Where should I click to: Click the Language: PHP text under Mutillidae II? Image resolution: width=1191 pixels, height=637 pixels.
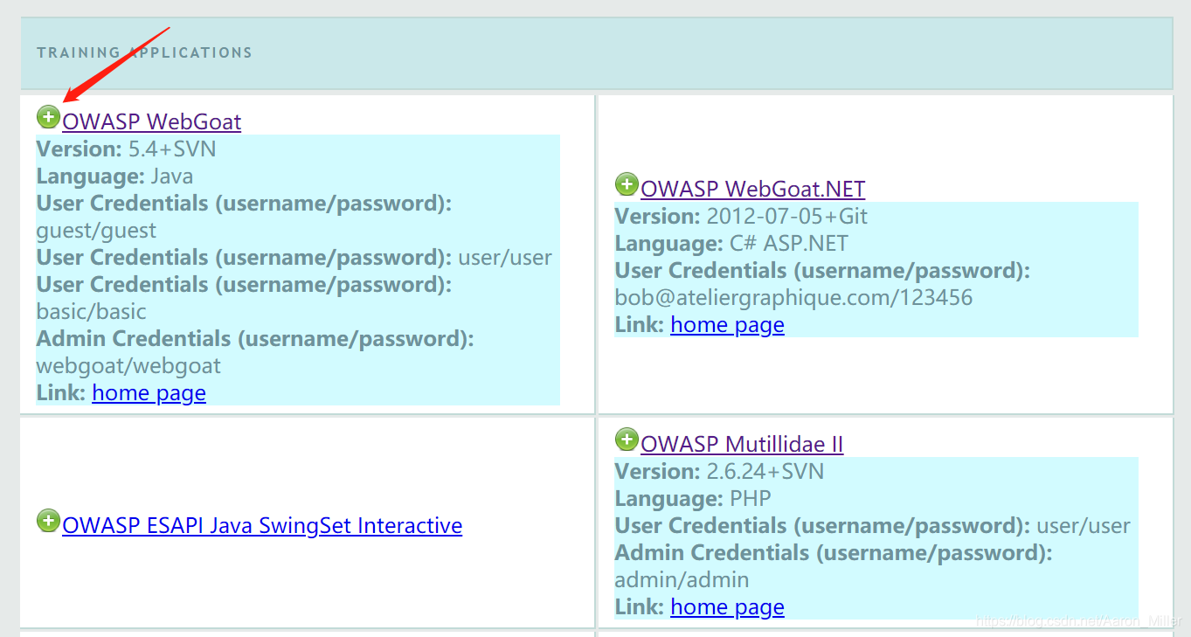(x=693, y=498)
